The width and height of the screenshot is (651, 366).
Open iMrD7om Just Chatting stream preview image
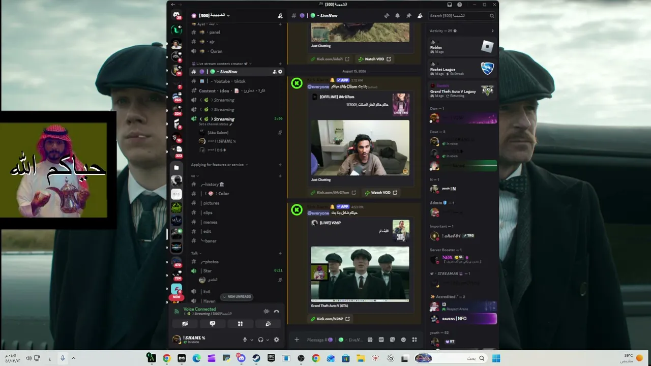[360, 147]
